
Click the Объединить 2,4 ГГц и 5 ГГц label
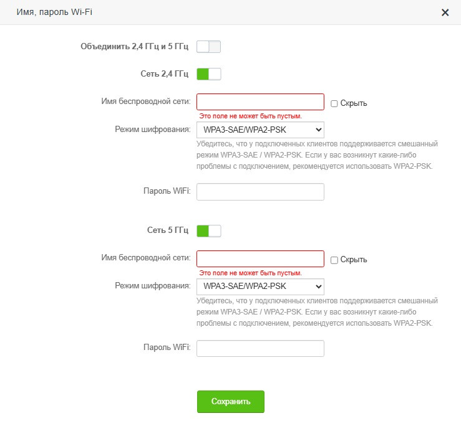click(x=134, y=47)
